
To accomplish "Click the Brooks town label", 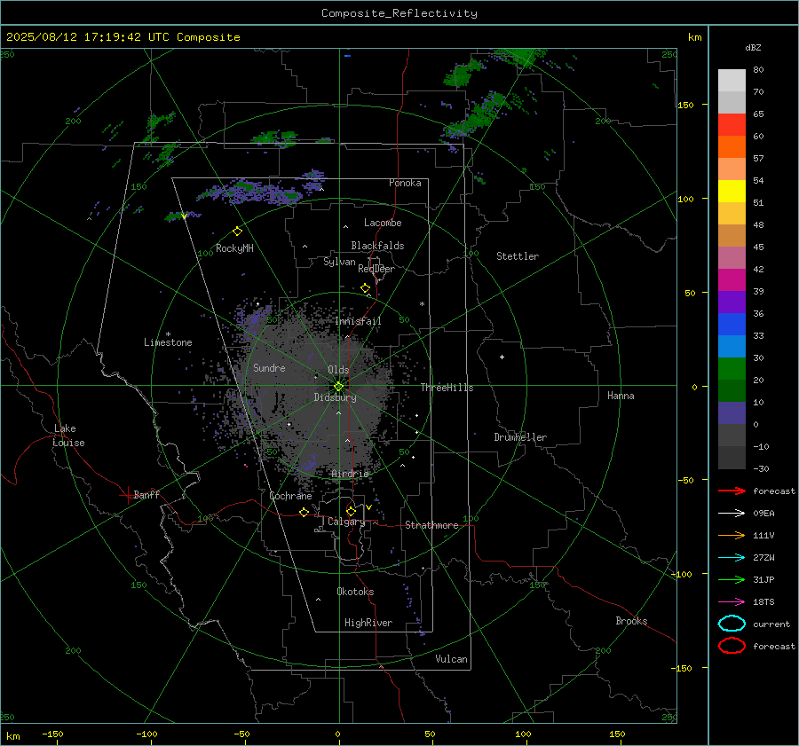I will 631,621.
